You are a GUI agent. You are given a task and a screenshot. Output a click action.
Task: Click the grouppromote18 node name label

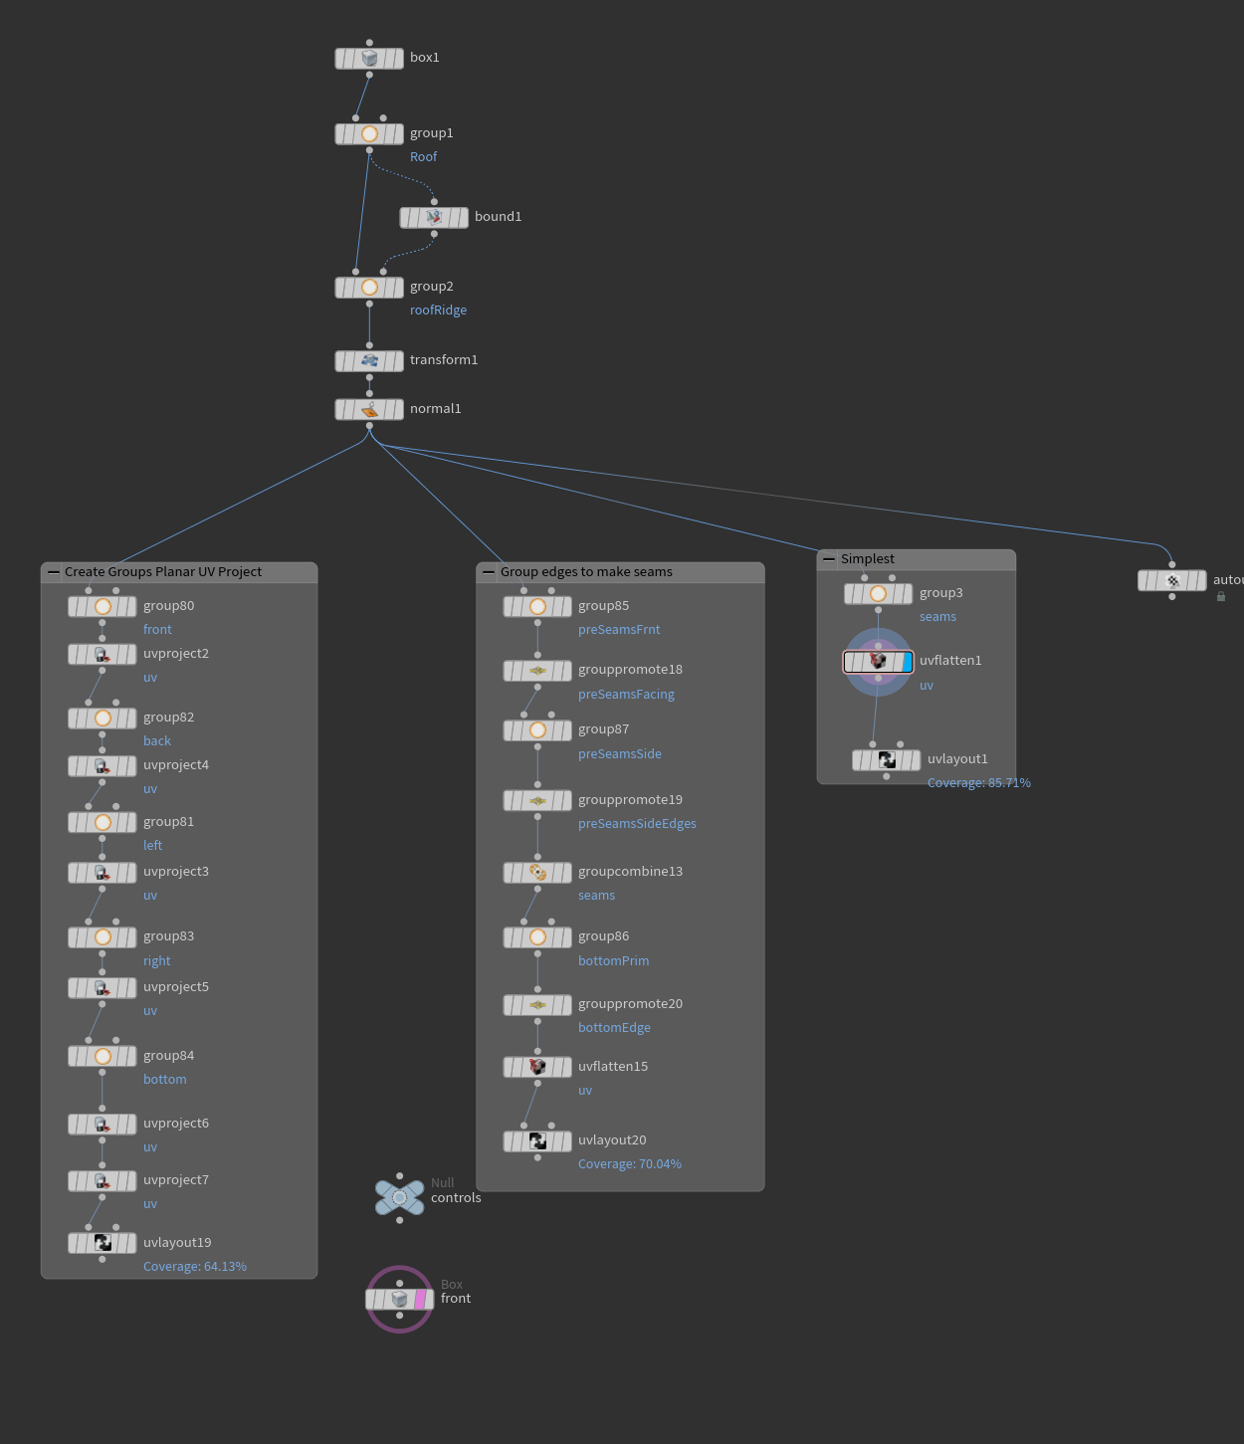coord(630,669)
